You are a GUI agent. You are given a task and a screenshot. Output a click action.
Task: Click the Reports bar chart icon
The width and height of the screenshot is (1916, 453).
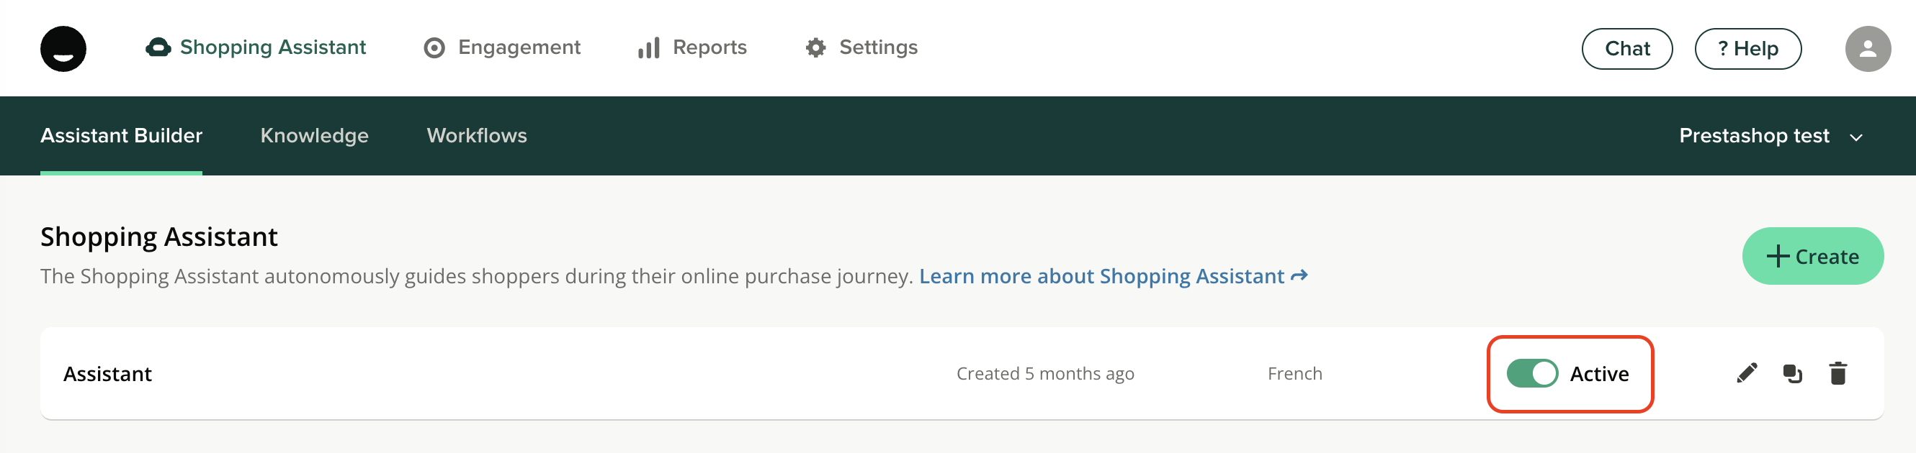(x=648, y=48)
